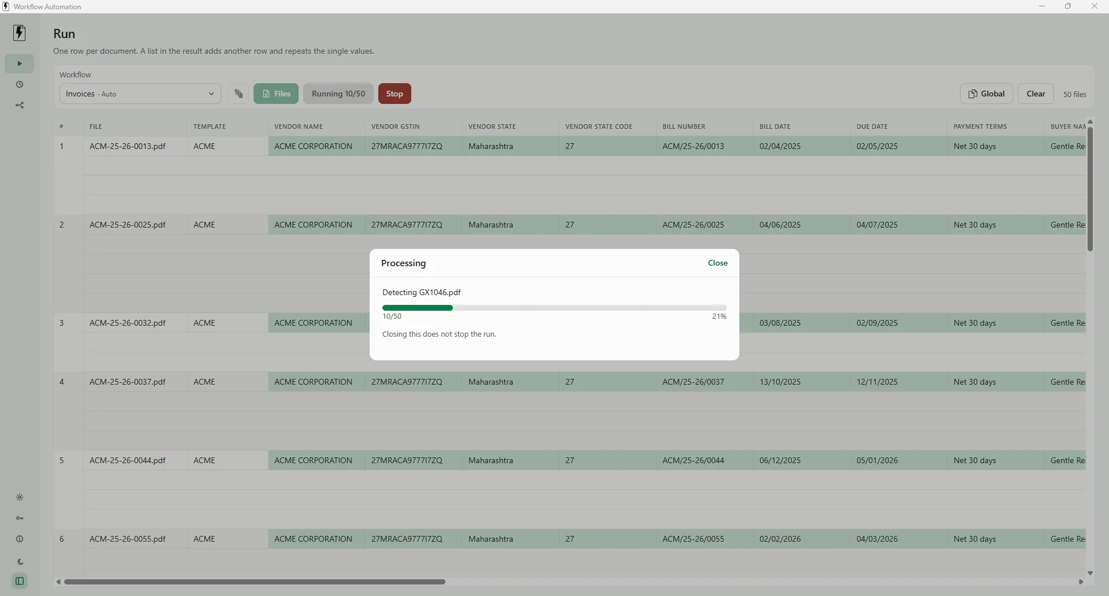The width and height of the screenshot is (1109, 596).
Task: Click the DUE DATE column header
Action: [x=899, y=126]
